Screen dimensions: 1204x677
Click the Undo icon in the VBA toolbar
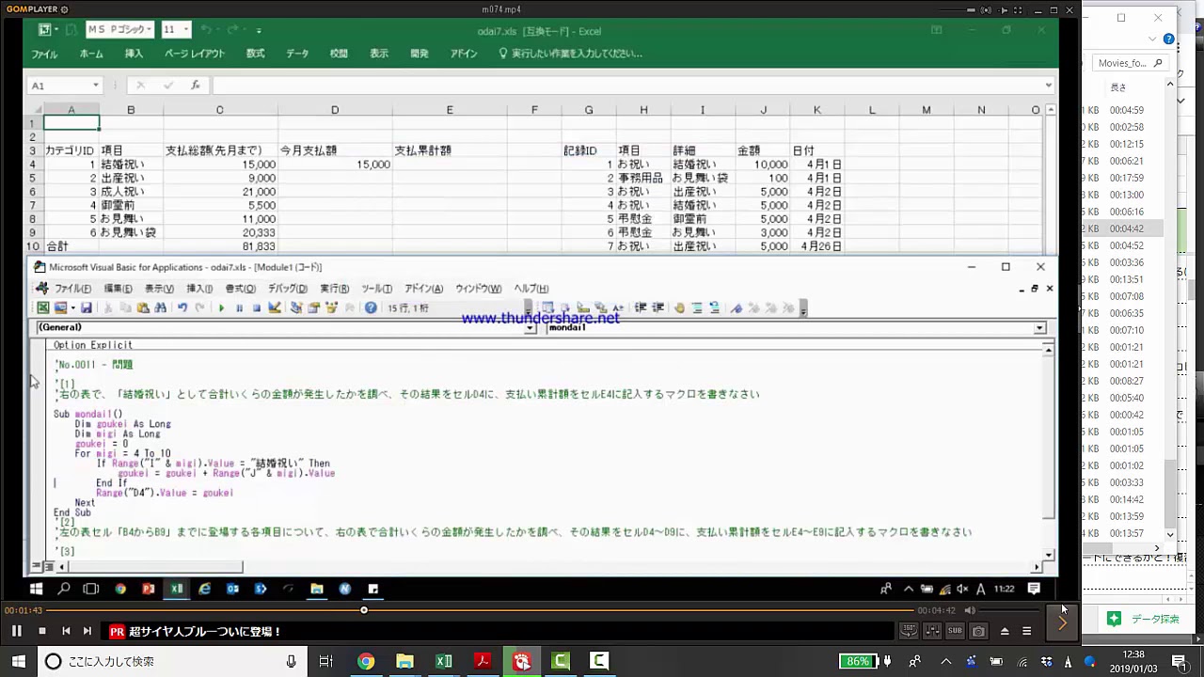coord(182,308)
